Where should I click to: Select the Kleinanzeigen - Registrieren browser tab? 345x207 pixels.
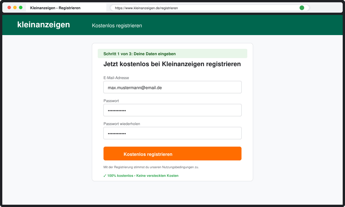pos(66,8)
